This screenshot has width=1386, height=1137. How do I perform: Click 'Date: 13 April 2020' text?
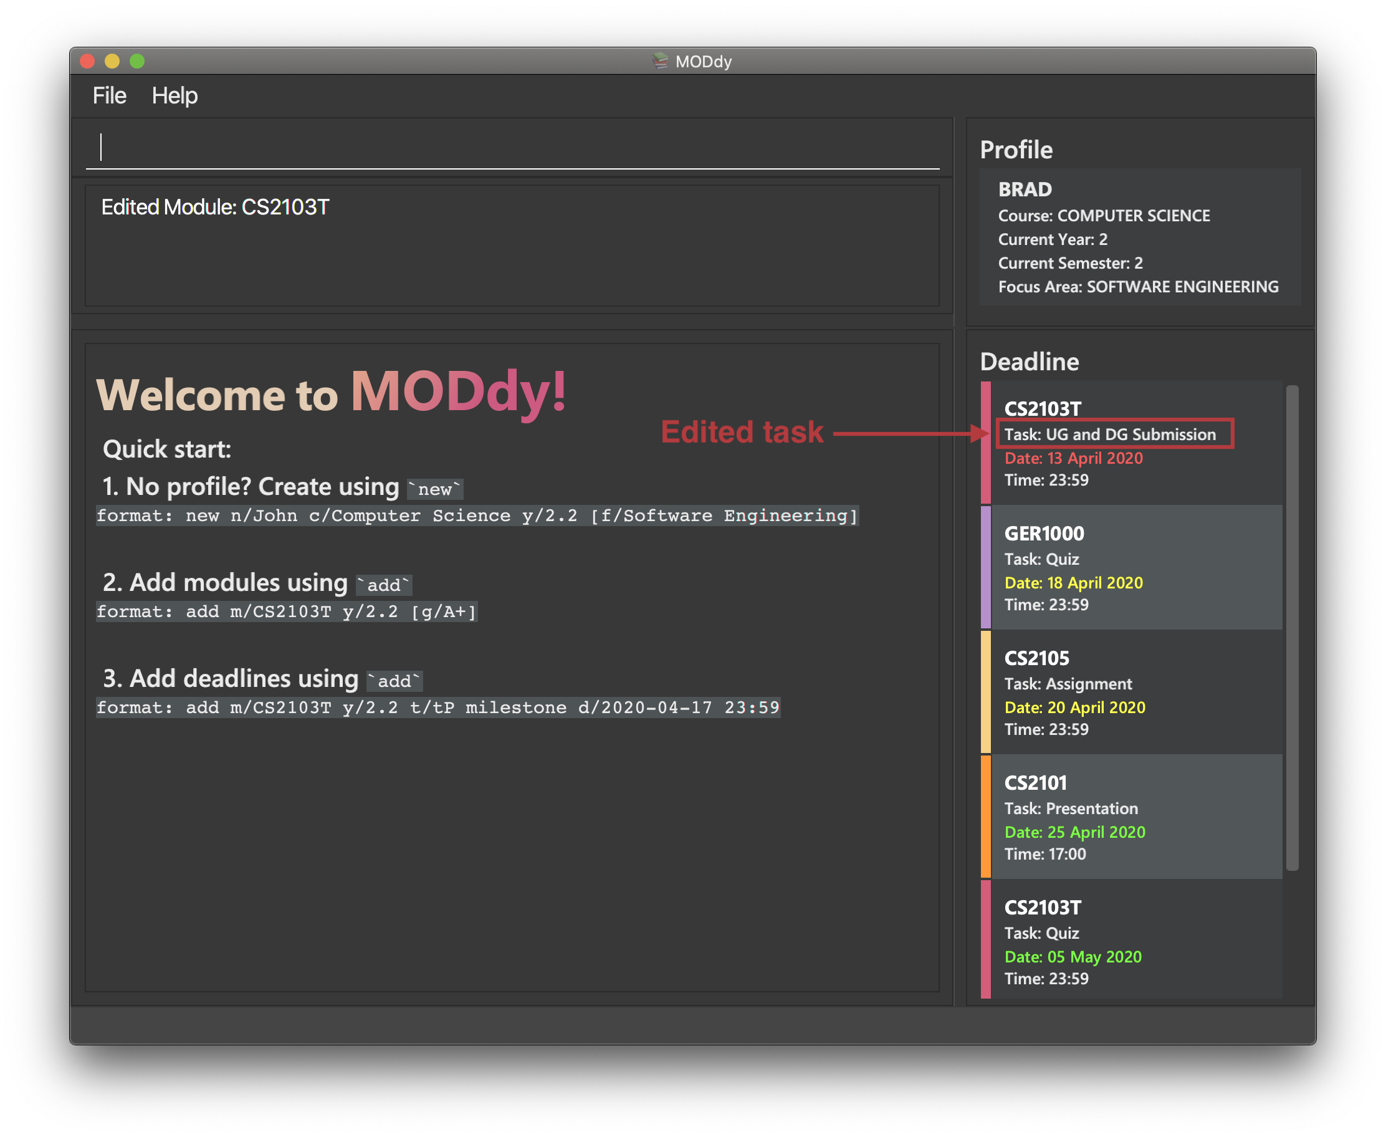(x=1073, y=458)
